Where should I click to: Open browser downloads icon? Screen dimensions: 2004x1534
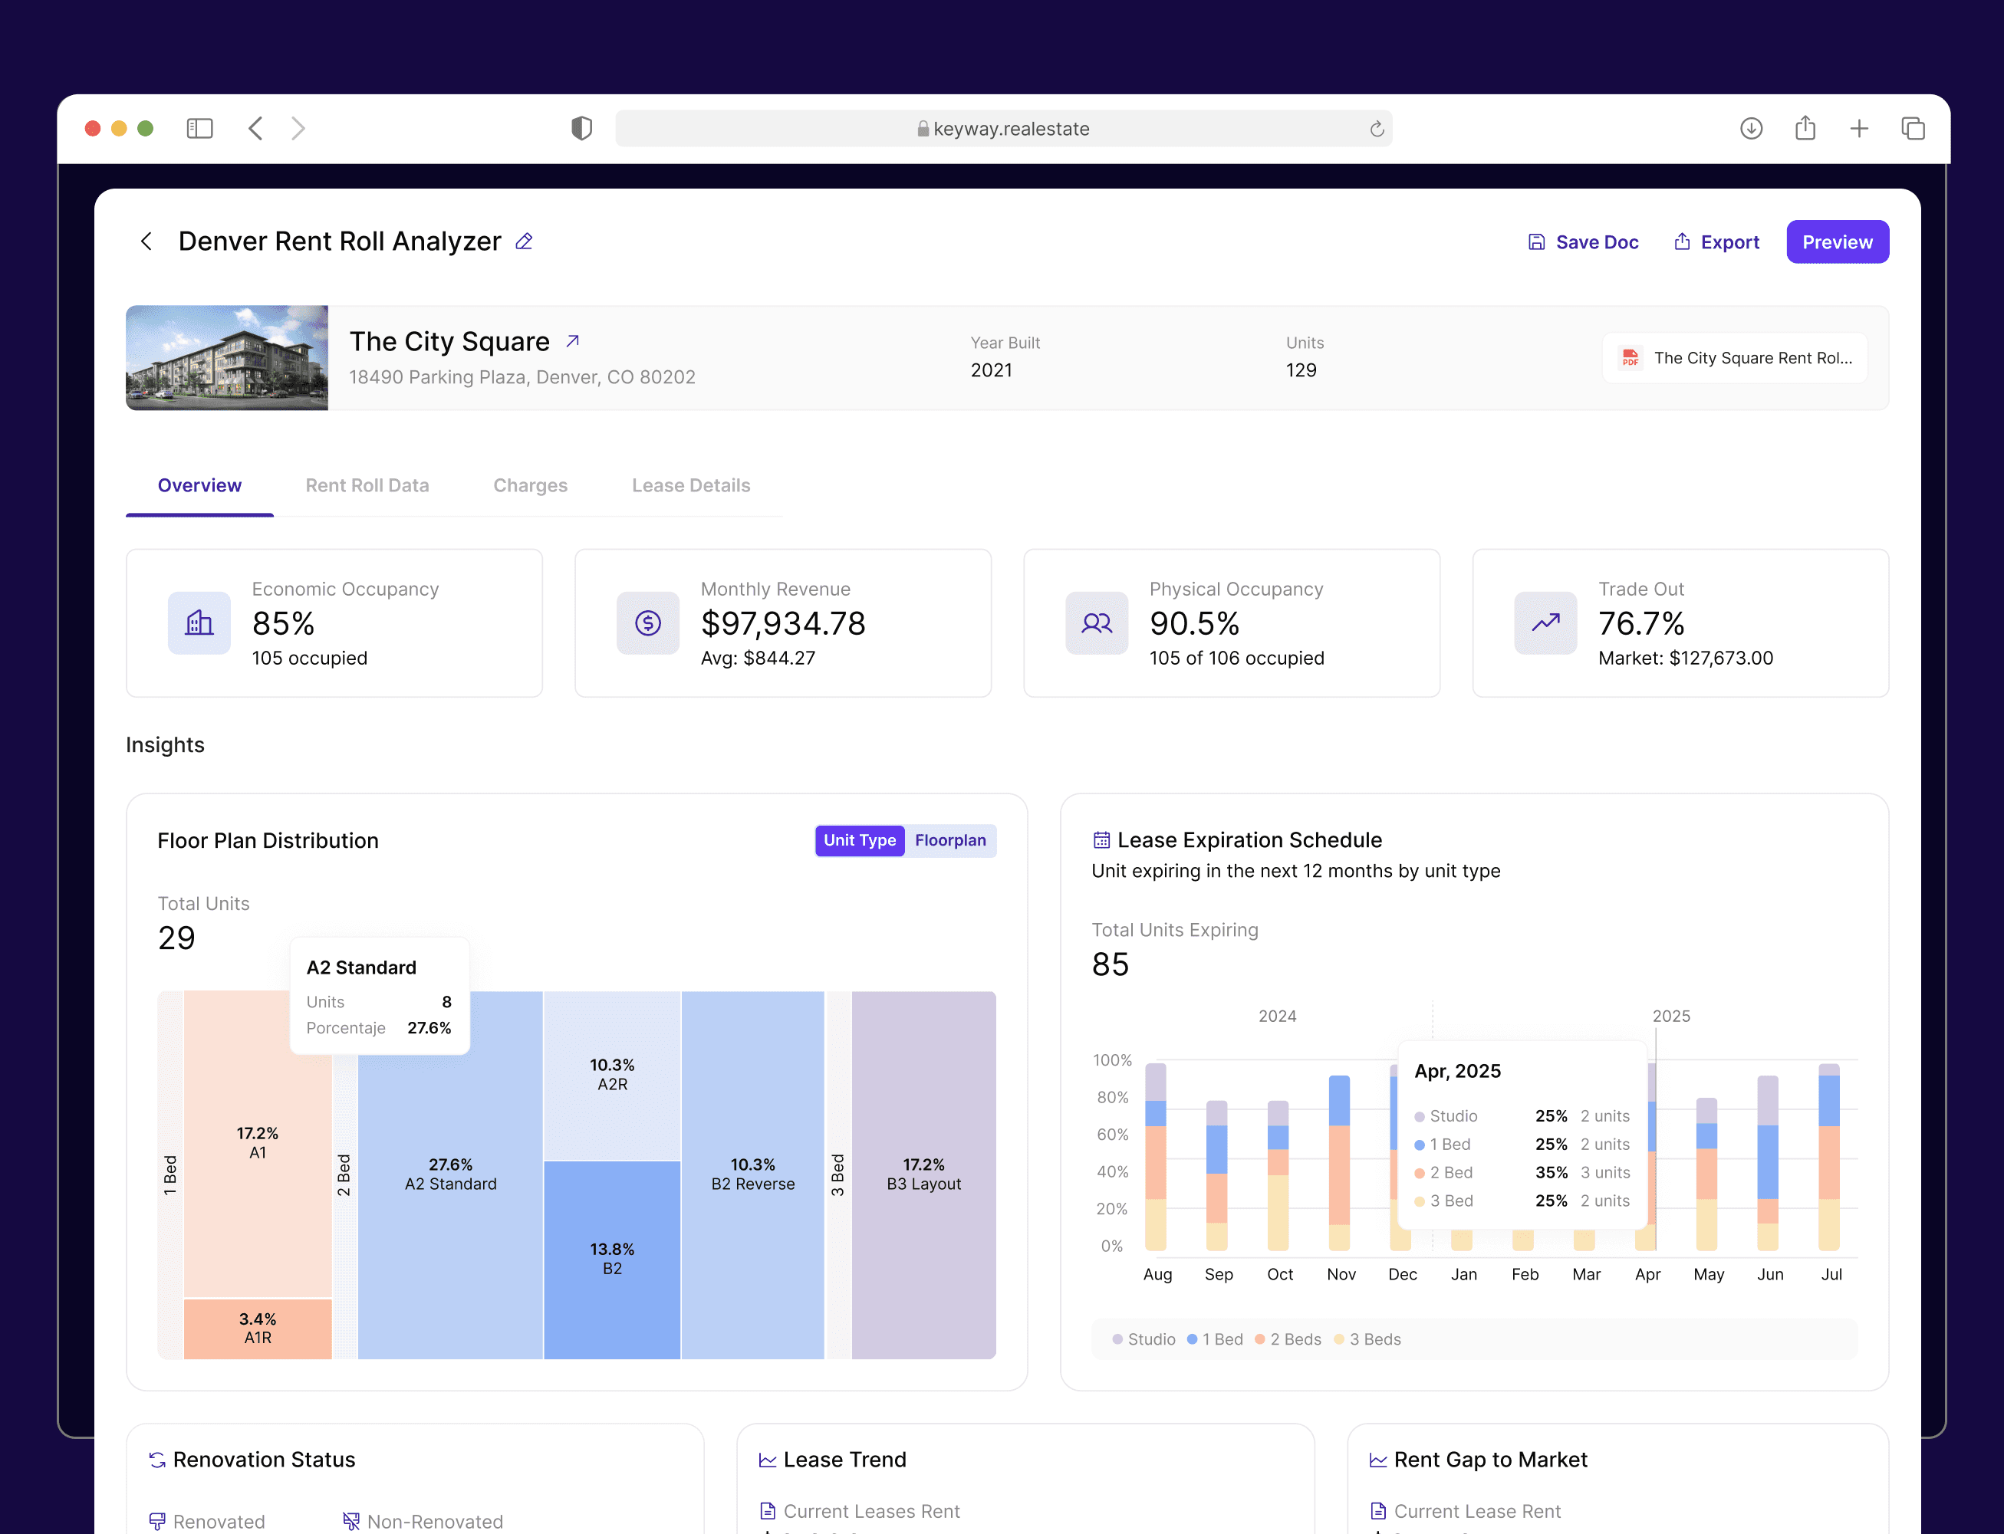(x=1751, y=129)
